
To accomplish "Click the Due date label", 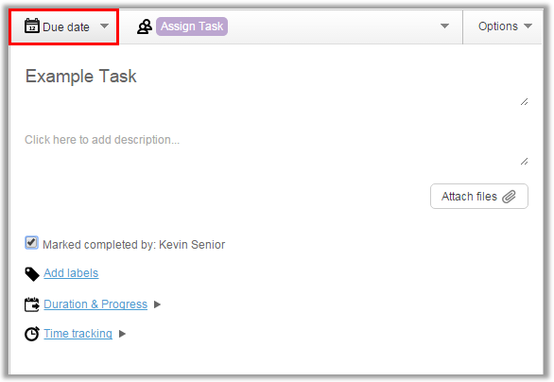I will click(x=66, y=26).
